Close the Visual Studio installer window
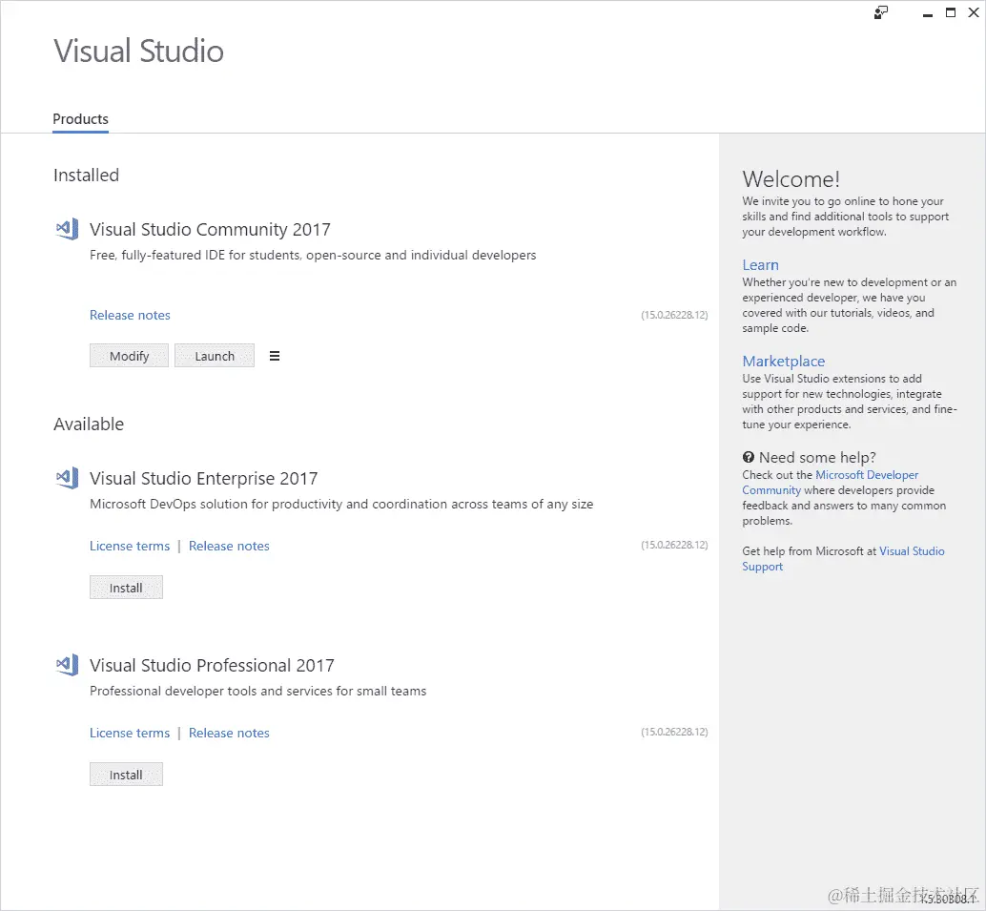This screenshot has width=986, height=911. pos(974,12)
